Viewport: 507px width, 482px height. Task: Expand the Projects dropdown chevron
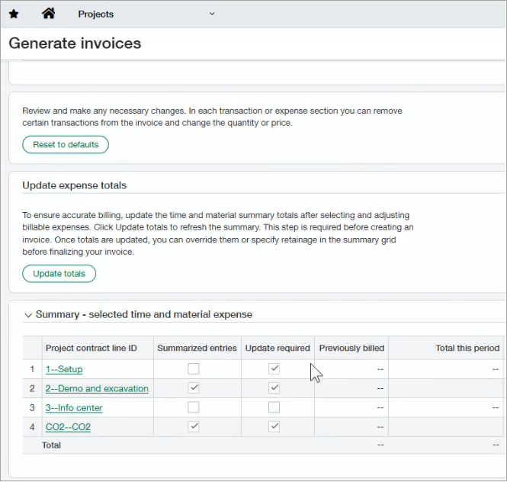(212, 14)
